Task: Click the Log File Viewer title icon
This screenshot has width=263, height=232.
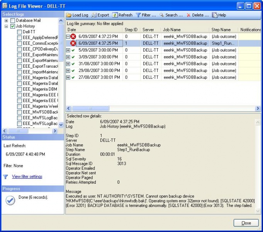Action: pyautogui.click(x=5, y=6)
